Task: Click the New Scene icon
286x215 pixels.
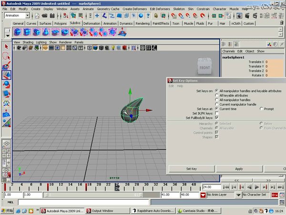Action: pos(37,16)
